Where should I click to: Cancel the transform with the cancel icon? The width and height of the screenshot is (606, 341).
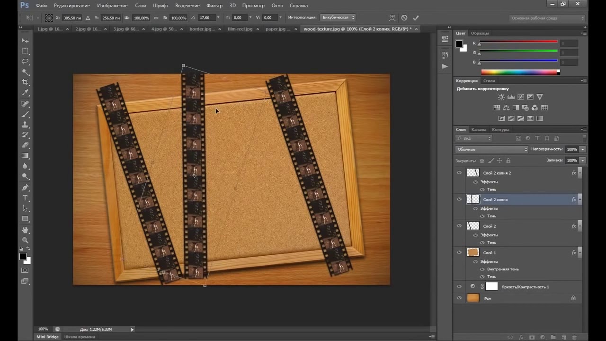point(404,18)
